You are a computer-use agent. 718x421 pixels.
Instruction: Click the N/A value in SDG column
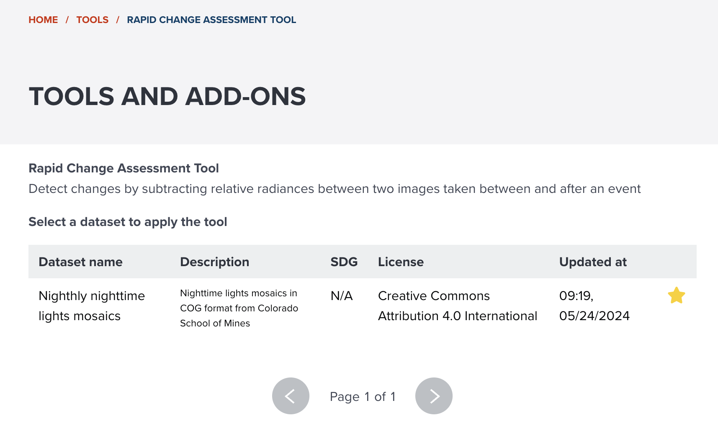pos(342,296)
